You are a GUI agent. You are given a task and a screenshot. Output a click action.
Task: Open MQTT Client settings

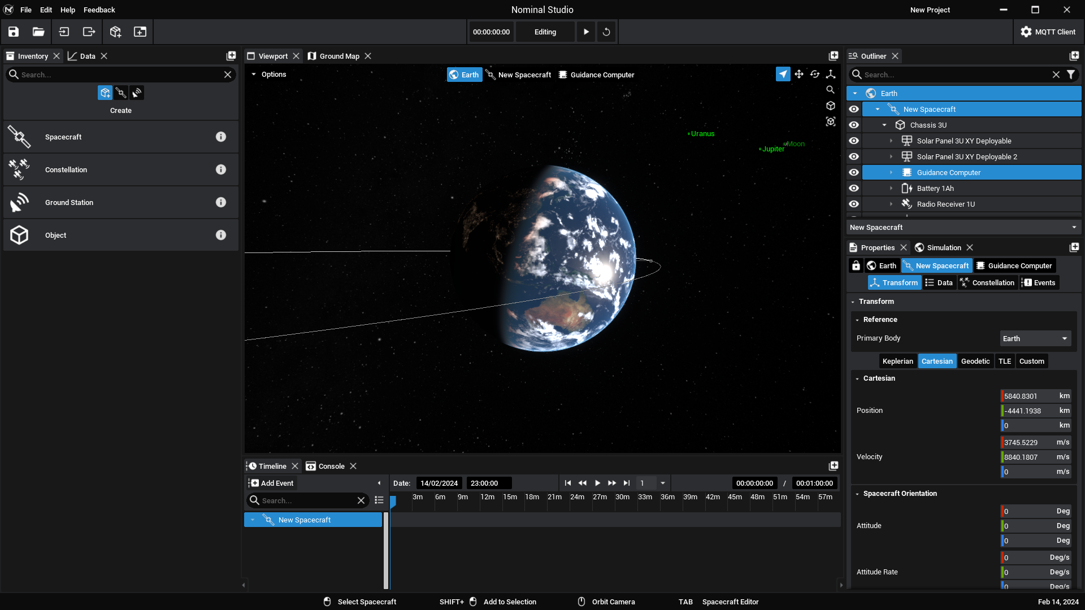point(1048,32)
